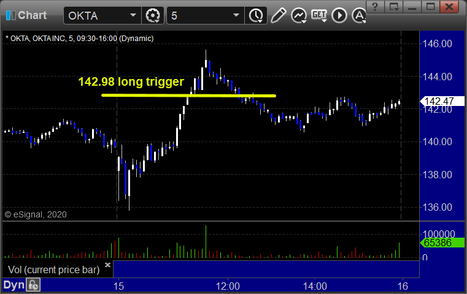This screenshot has width=467, height=294.
Task: Click the Chart title text
Action: point(32,15)
